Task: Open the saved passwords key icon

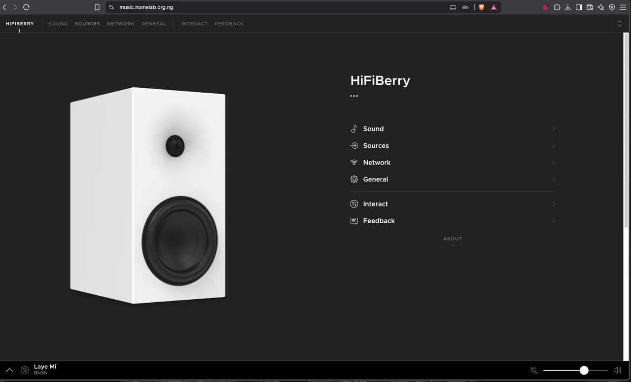Action: point(465,7)
